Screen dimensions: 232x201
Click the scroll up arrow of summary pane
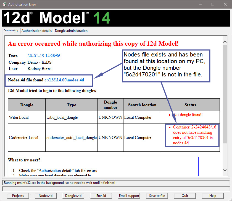tap(225, 42)
